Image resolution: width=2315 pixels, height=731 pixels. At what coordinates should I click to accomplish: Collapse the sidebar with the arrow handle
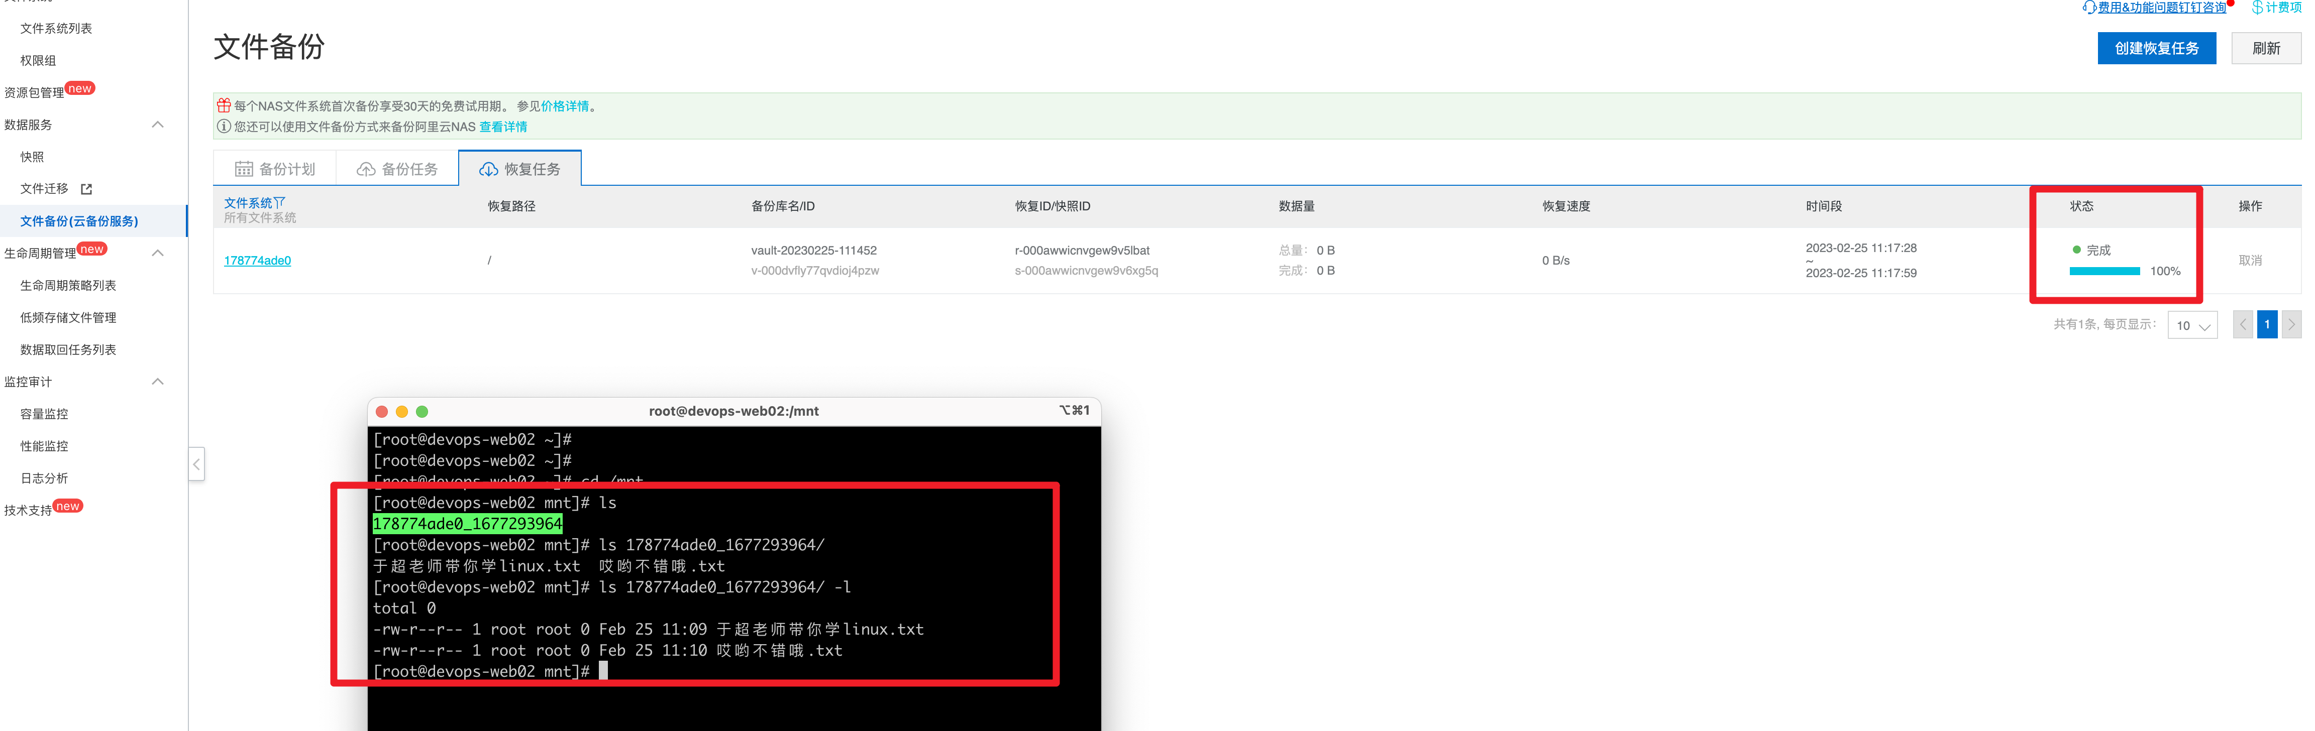196,464
